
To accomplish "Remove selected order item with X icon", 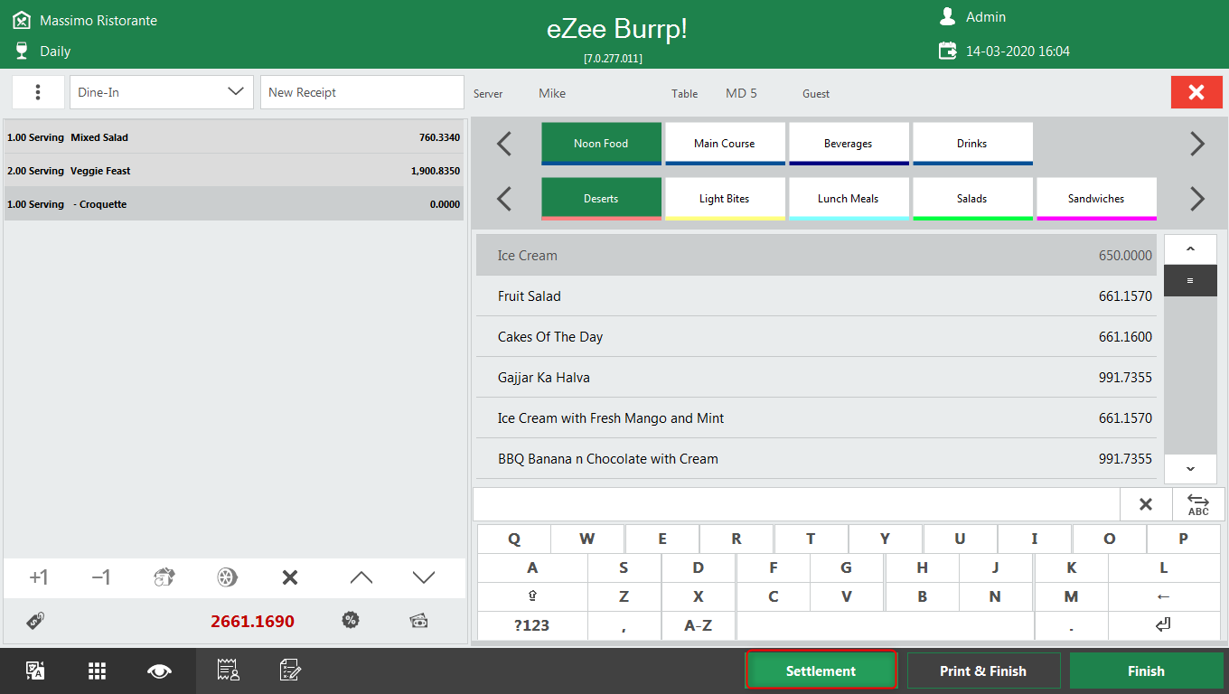I will pyautogui.click(x=290, y=577).
